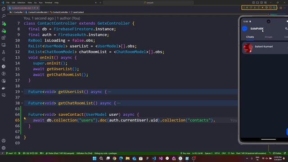Image resolution: width=288 pixels, height=162 pixels.
Task: Switch to the Chats tab in app
Action: click(x=250, y=37)
